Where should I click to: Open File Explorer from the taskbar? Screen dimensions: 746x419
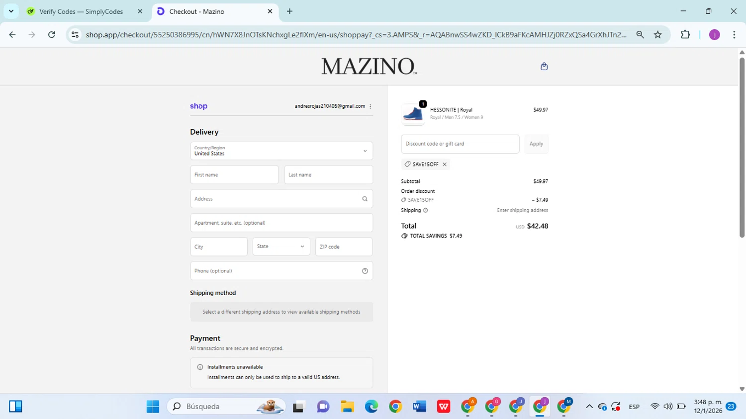click(x=347, y=407)
